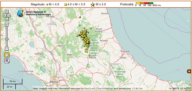Click the 4.0 ≤ M < 5.0 square legend icon

pyautogui.click(x=65, y=5)
